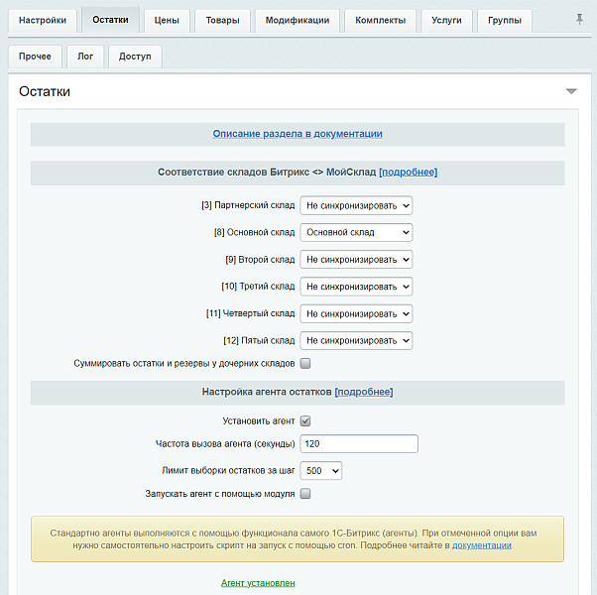Open Описание раздела в документации link

pos(298,134)
